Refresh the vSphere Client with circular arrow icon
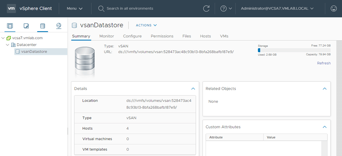342x156 pixels. pos(206,8)
